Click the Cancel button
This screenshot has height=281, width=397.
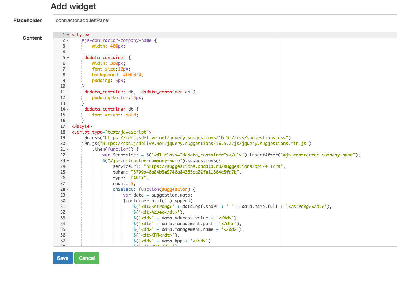tap(86, 258)
